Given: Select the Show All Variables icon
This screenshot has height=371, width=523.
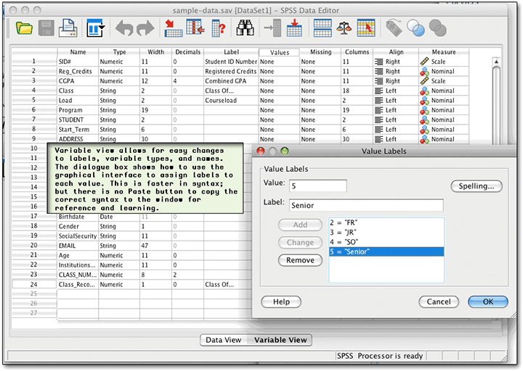Looking at the screenshot, I should click(437, 28).
